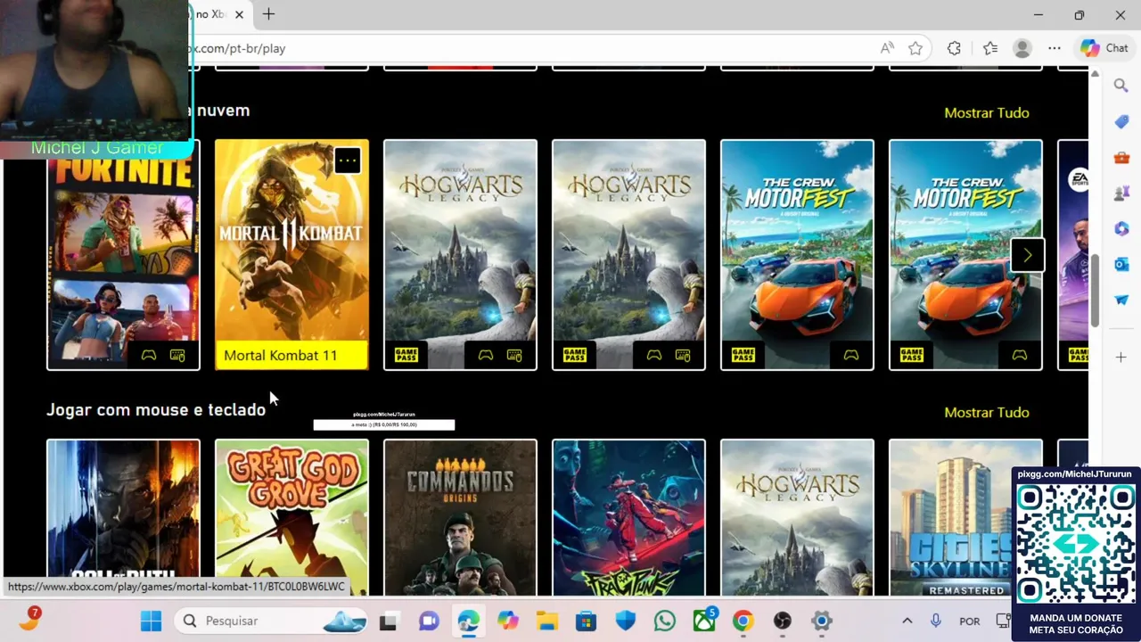Open Windows Security shield on the taskbar

[x=625, y=621]
